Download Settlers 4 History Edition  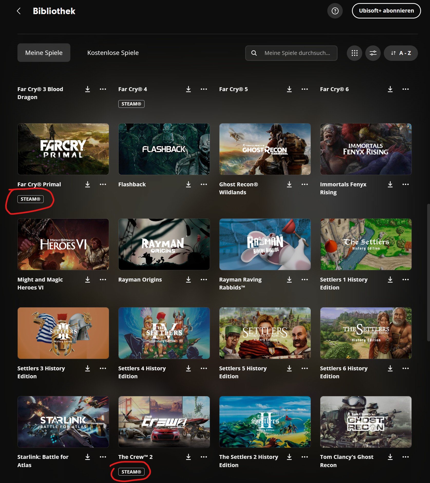pyautogui.click(x=188, y=368)
